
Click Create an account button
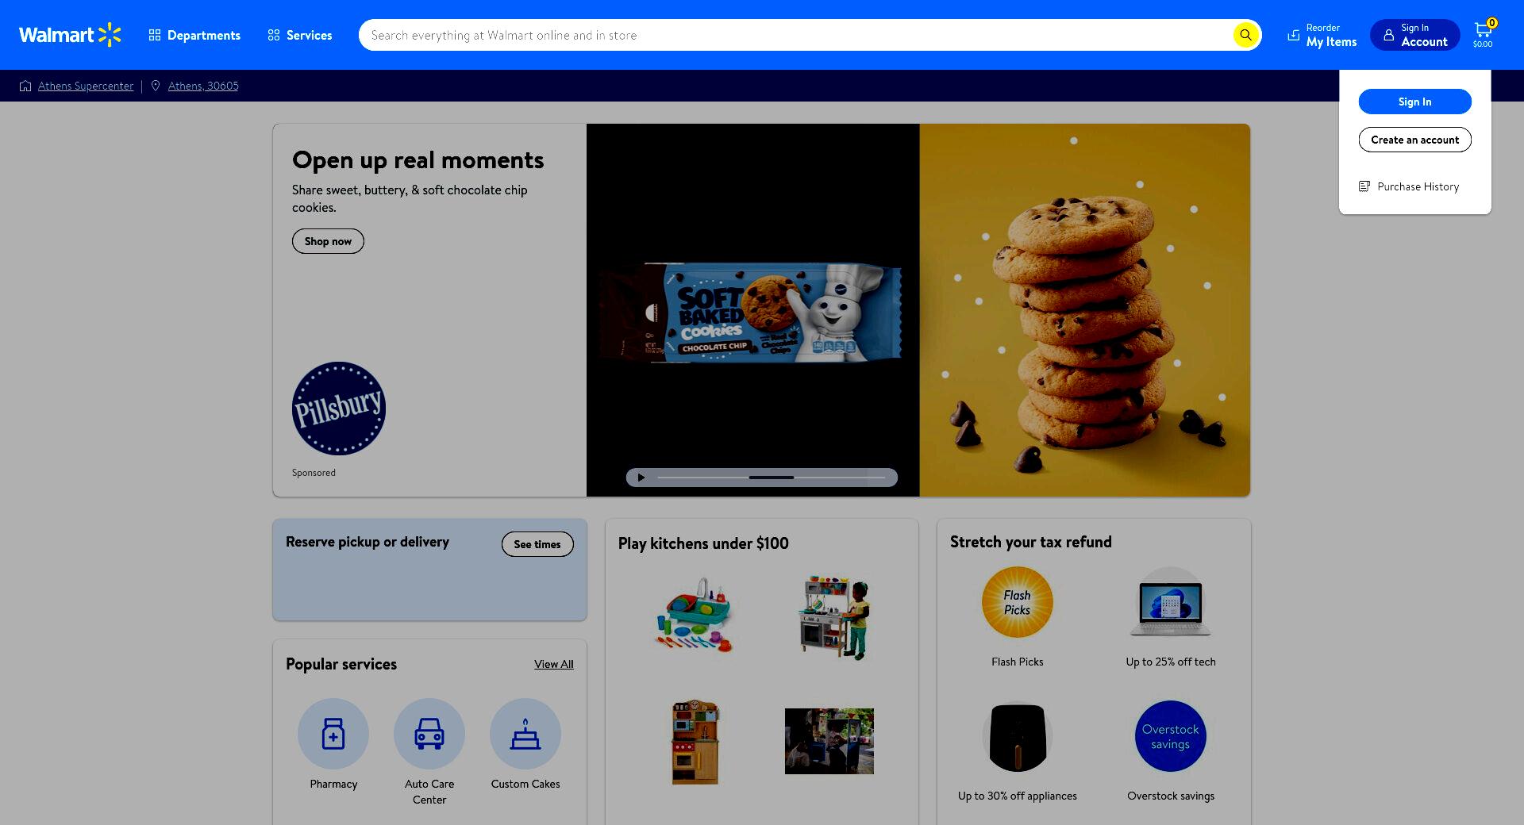point(1414,140)
